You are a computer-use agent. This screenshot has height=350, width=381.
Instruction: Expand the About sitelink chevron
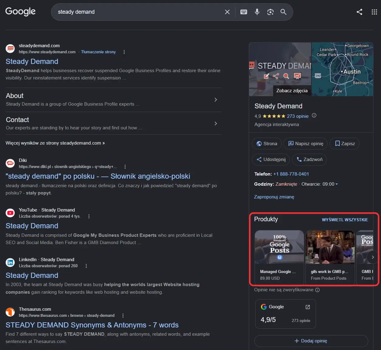point(216,100)
